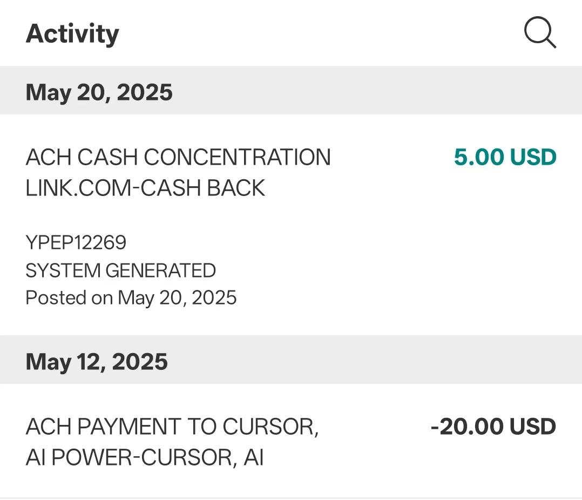Open the May 20, 2025 date header
The height and width of the screenshot is (500, 582).
[99, 92]
